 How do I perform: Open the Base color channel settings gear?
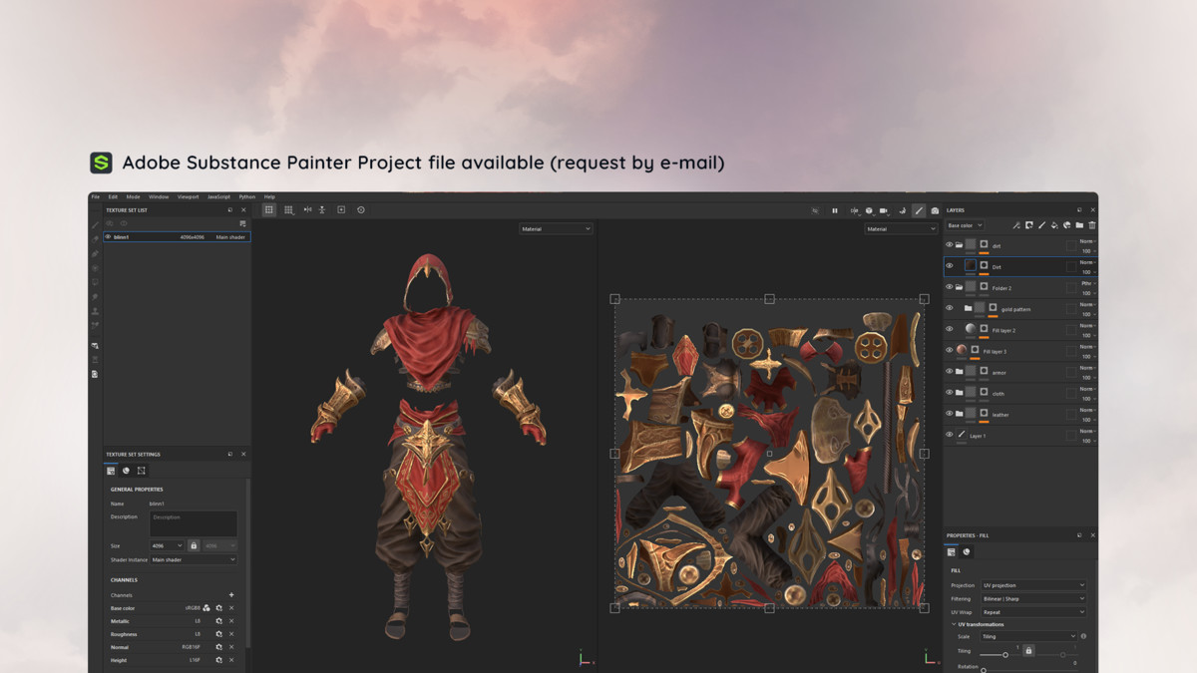click(x=218, y=608)
